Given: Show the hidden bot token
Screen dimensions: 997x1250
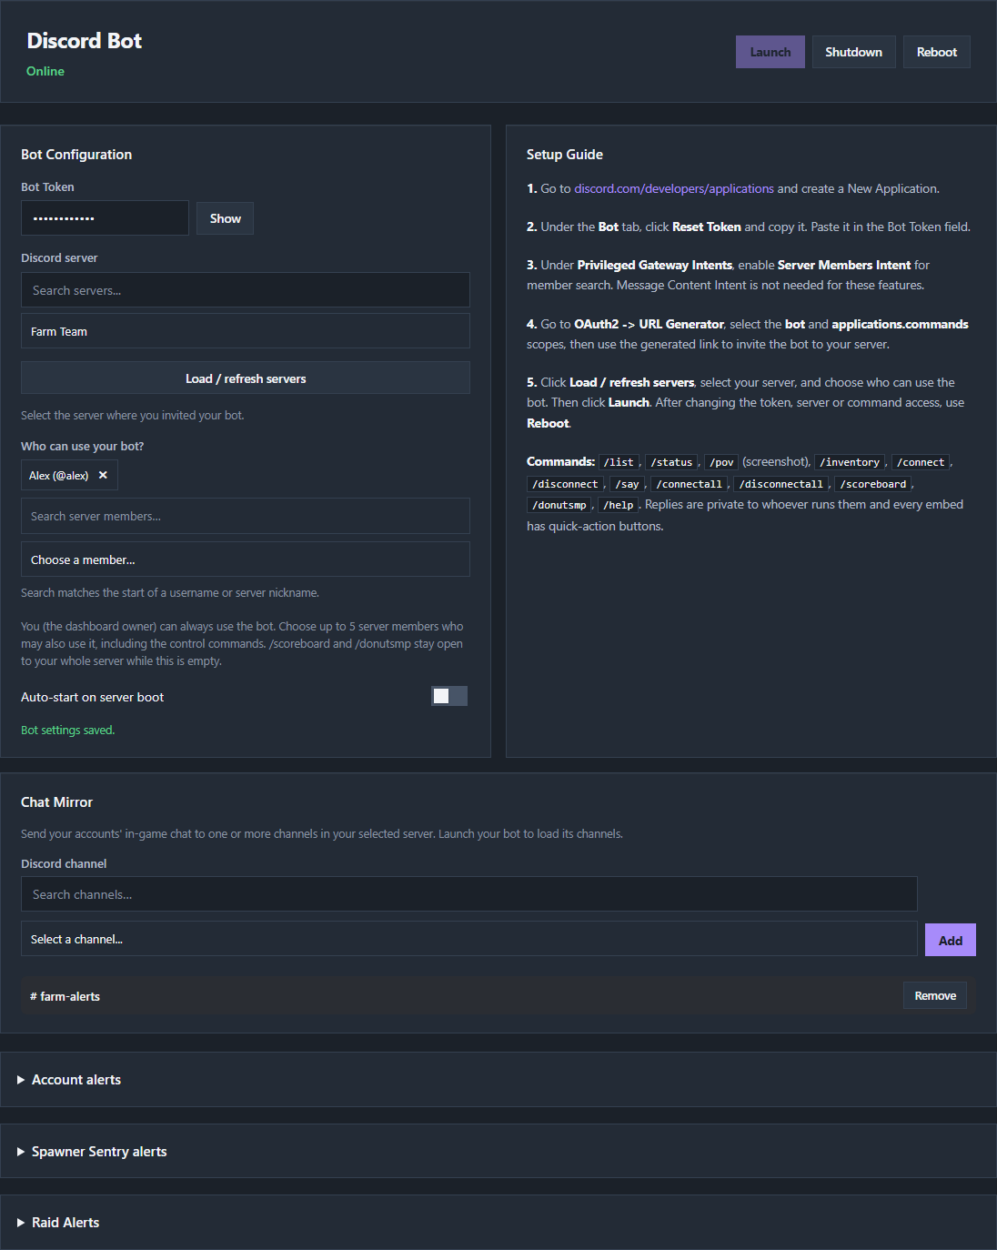Looking at the screenshot, I should coord(225,218).
